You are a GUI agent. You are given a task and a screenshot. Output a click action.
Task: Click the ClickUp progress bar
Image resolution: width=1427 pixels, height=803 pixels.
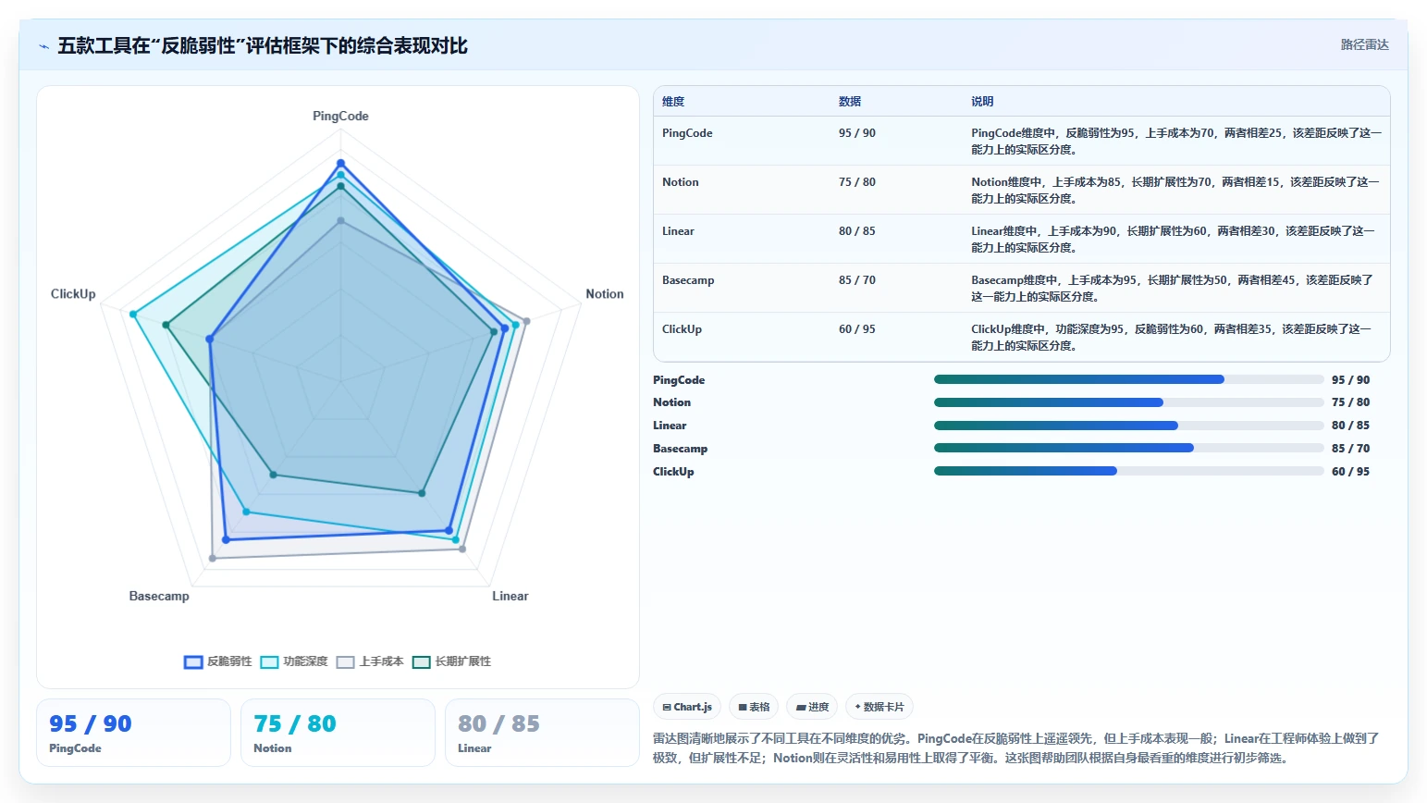click(1128, 471)
